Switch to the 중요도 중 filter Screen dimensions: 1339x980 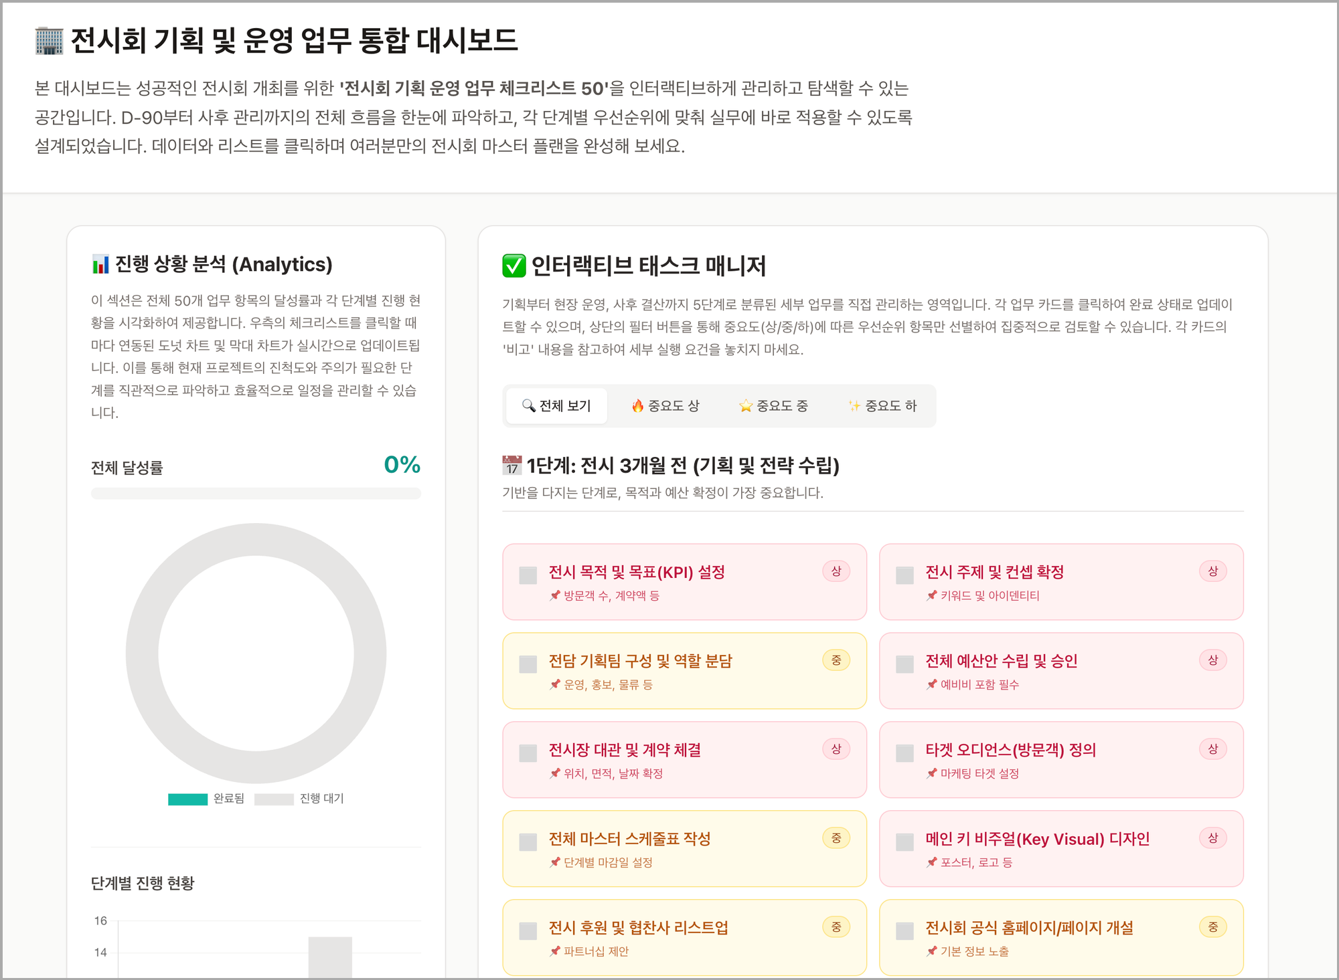[773, 406]
